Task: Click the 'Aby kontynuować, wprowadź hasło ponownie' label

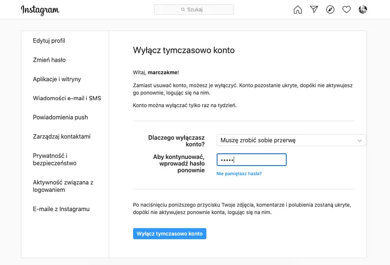Action: (x=179, y=163)
